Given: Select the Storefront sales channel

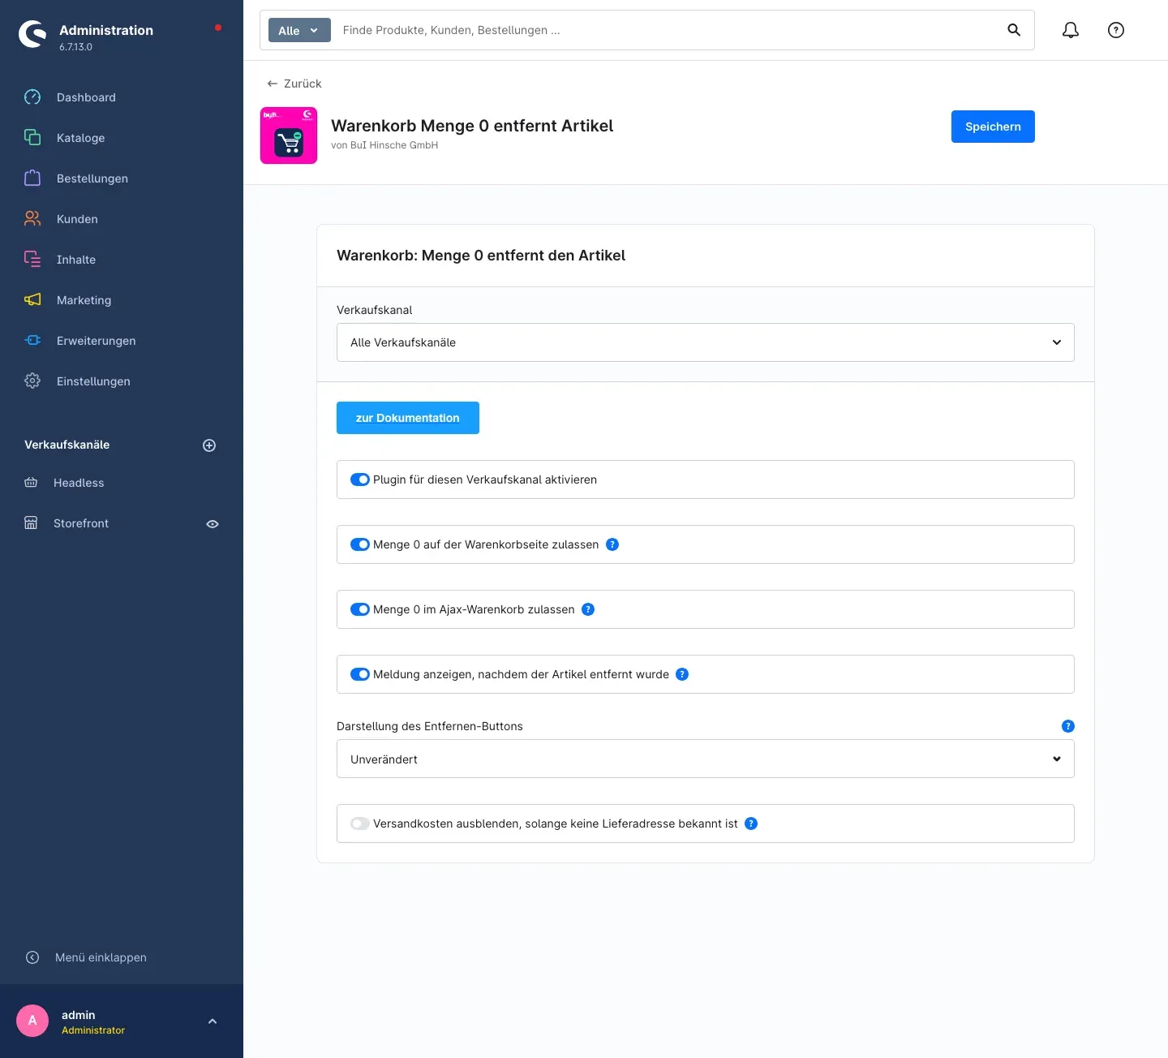Looking at the screenshot, I should 81,523.
